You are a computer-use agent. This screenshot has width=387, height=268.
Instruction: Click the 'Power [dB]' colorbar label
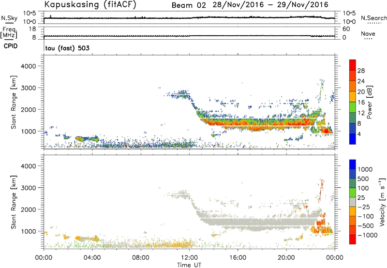coord(369,102)
